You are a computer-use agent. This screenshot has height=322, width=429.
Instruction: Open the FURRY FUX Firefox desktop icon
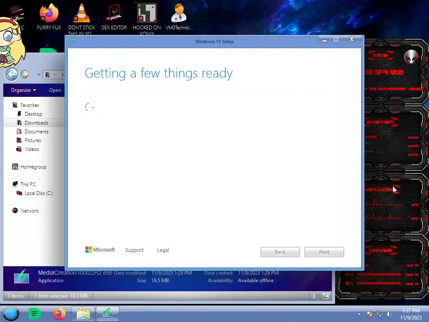(49, 16)
